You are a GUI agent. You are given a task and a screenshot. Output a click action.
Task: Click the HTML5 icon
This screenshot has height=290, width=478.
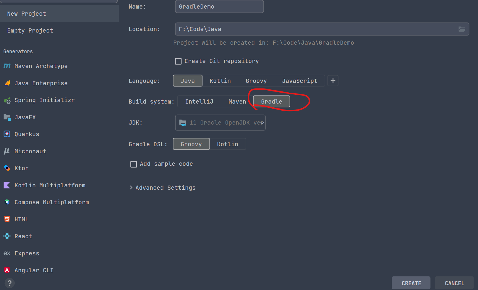tap(7, 219)
